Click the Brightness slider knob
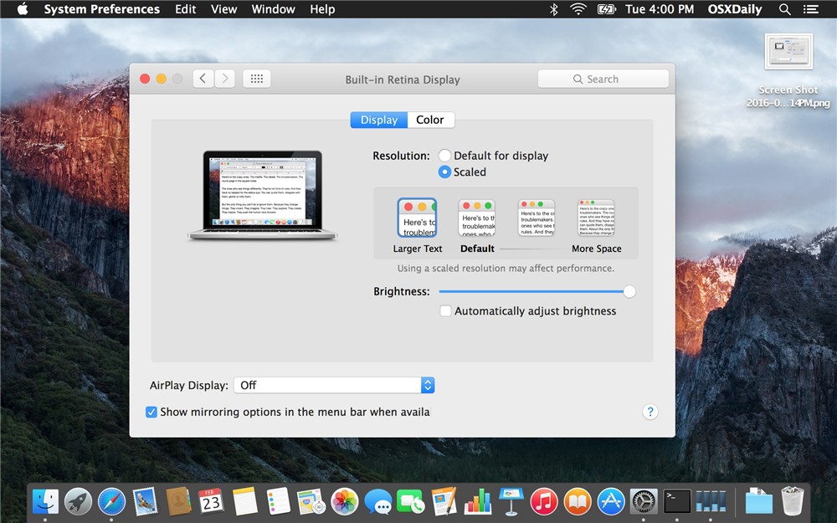837x523 pixels. click(629, 291)
